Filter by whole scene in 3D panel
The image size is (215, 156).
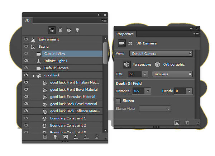click(52, 30)
